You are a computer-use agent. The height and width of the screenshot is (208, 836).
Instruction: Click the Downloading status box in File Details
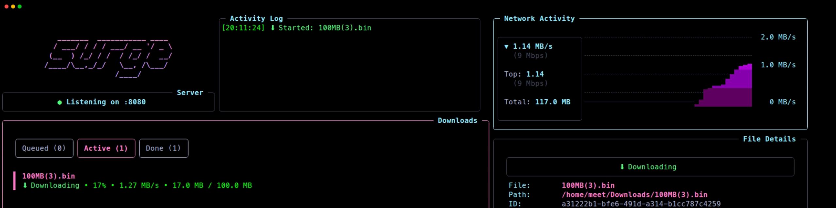point(650,167)
